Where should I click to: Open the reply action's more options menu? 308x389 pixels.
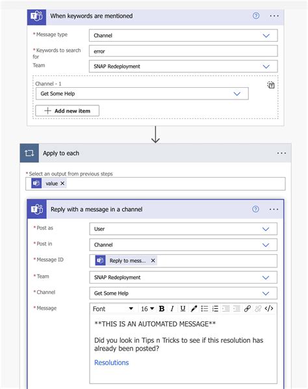click(274, 209)
